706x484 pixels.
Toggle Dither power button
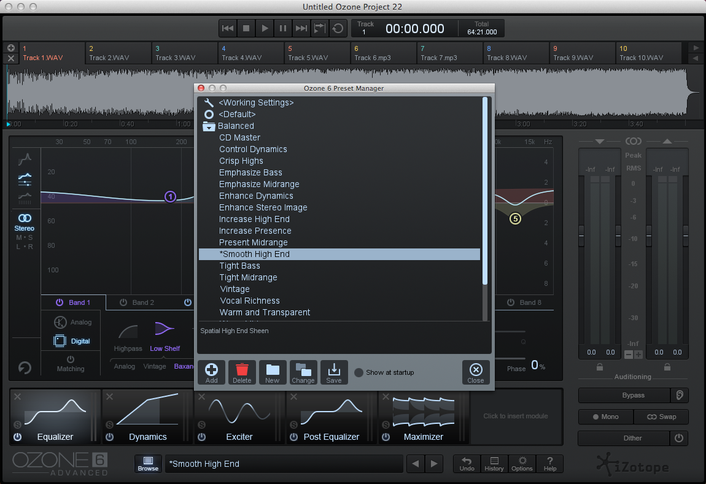[678, 438]
